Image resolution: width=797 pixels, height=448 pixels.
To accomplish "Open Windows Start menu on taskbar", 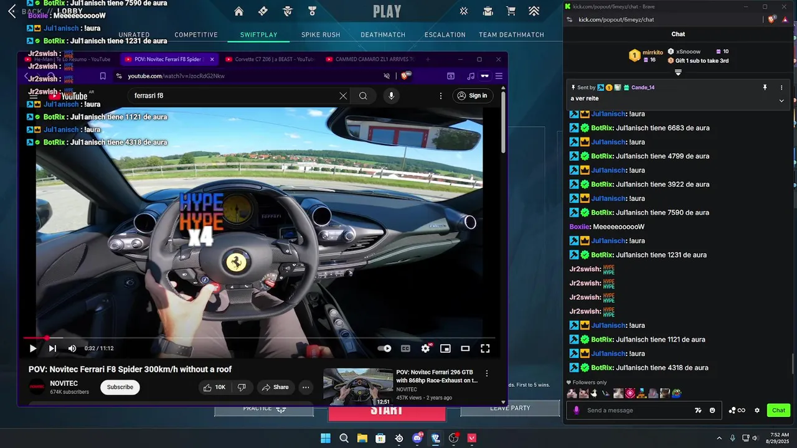I will click(326, 438).
